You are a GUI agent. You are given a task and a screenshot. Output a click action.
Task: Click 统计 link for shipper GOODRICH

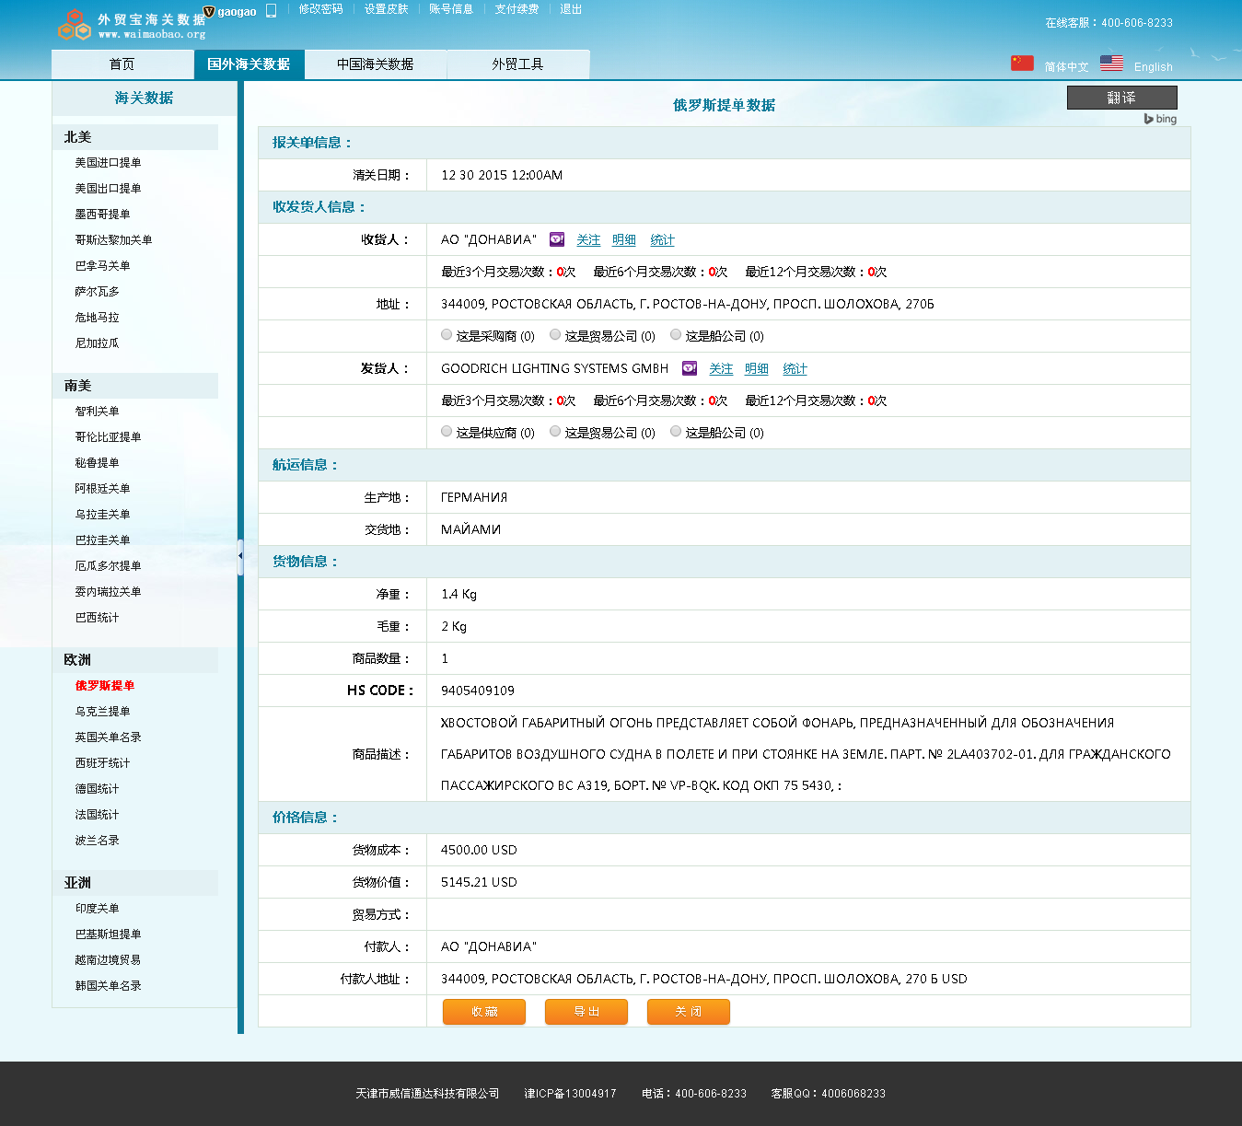point(795,369)
